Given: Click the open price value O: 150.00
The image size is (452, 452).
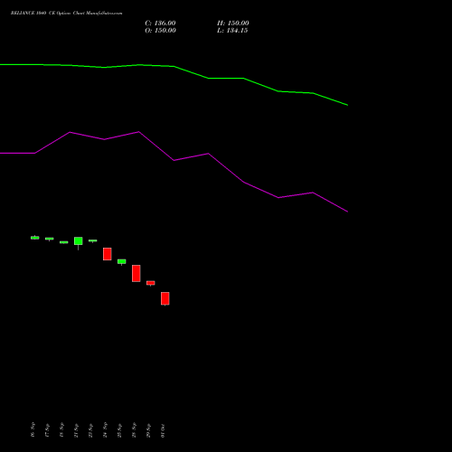Looking at the screenshot, I should tap(160, 31).
